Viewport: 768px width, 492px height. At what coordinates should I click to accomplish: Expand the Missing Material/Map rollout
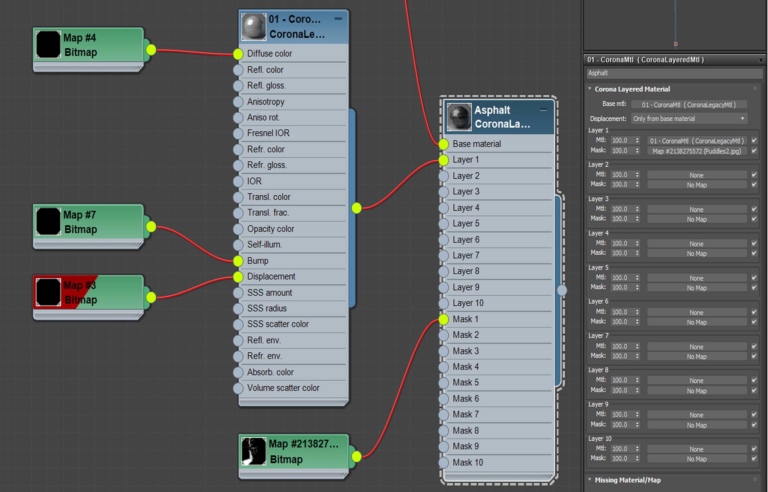pyautogui.click(x=627, y=480)
